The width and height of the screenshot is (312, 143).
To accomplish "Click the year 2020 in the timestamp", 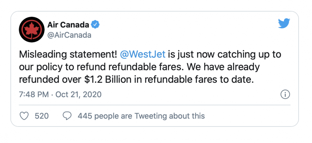I will [92, 94].
